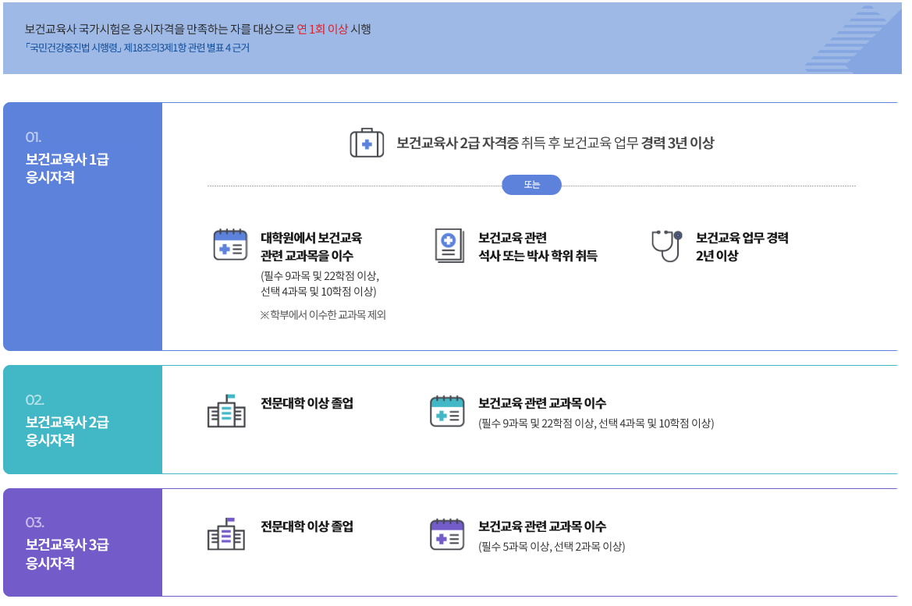Click 1급 note line 선택 4과목 및 10학점 이상)

(318, 292)
